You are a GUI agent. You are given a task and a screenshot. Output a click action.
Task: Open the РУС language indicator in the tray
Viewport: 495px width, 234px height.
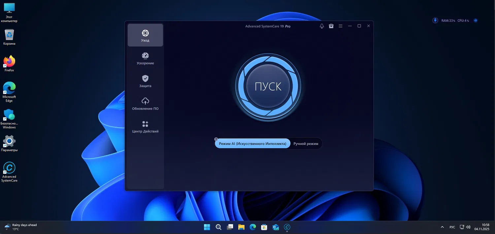452,227
